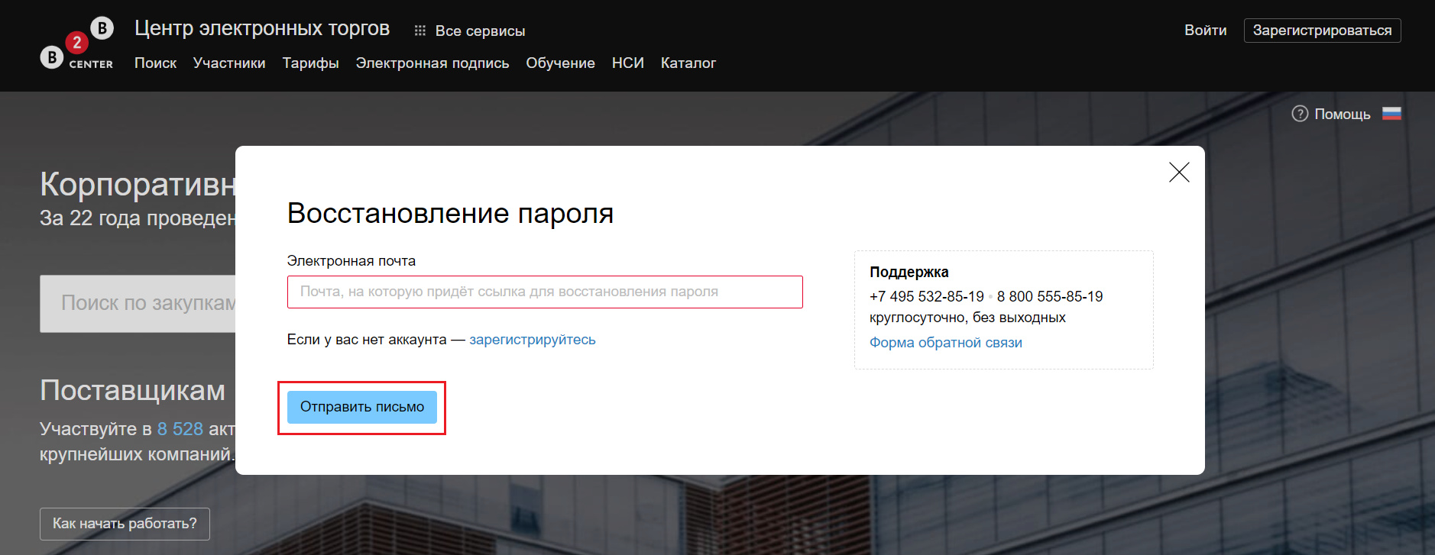Viewport: 1435px width, 555px height.
Task: Go to Участники in the navigation
Action: 229,63
